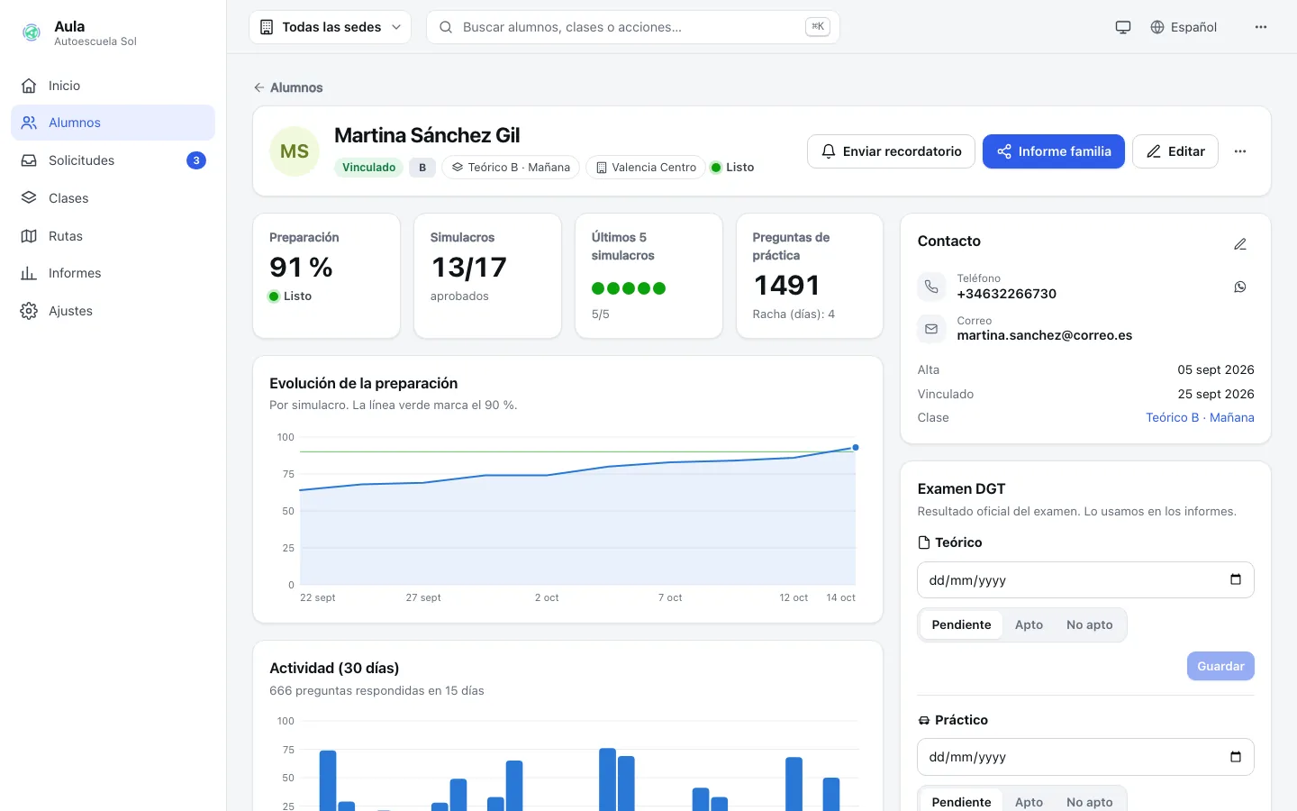Navigate to Rutas
Screen dimensions: 1297x811
click(x=113, y=236)
